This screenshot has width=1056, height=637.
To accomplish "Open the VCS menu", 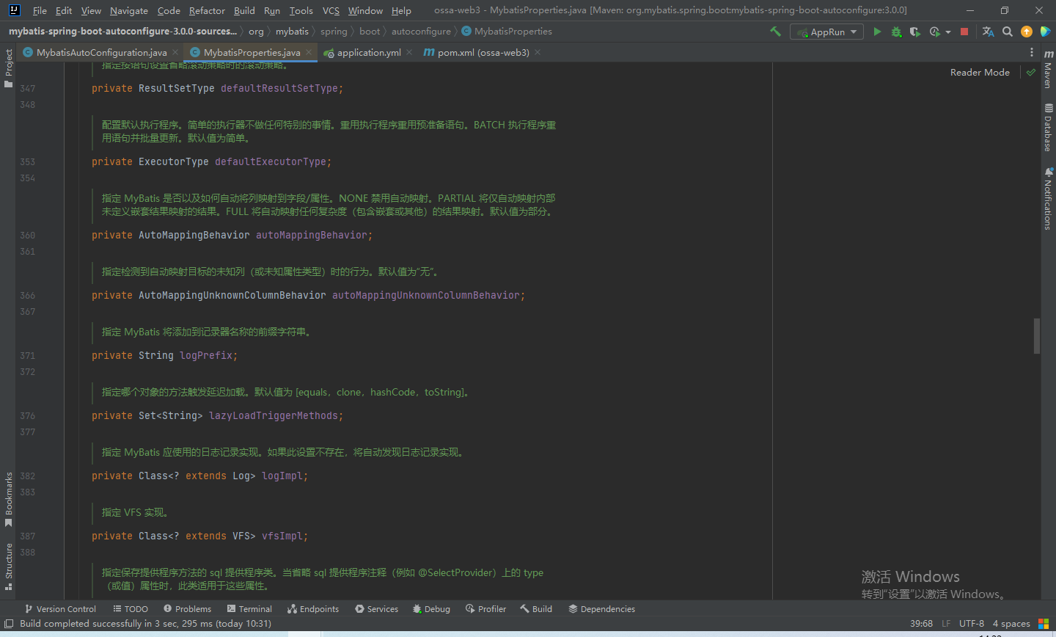I will point(331,10).
